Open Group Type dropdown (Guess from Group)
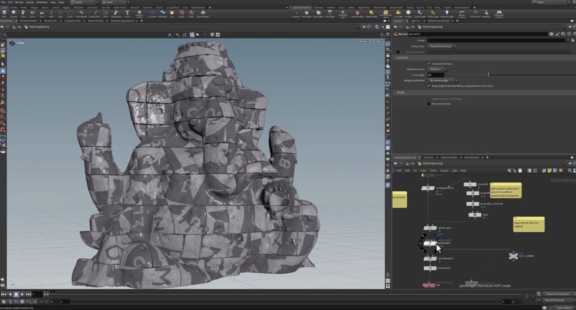Viewport: 576px width, 310px height. coord(442,46)
